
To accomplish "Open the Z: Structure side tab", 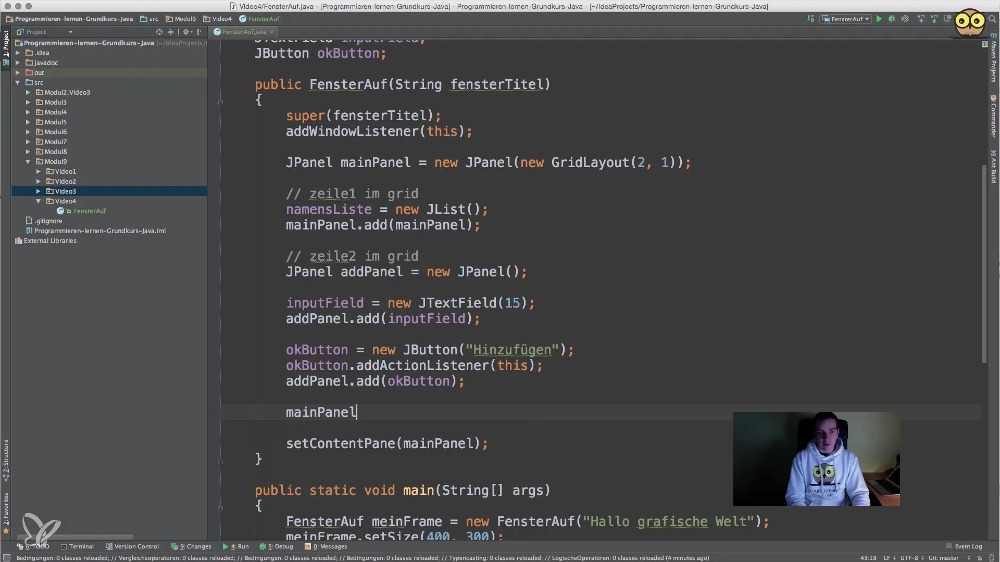I will pos(6,460).
